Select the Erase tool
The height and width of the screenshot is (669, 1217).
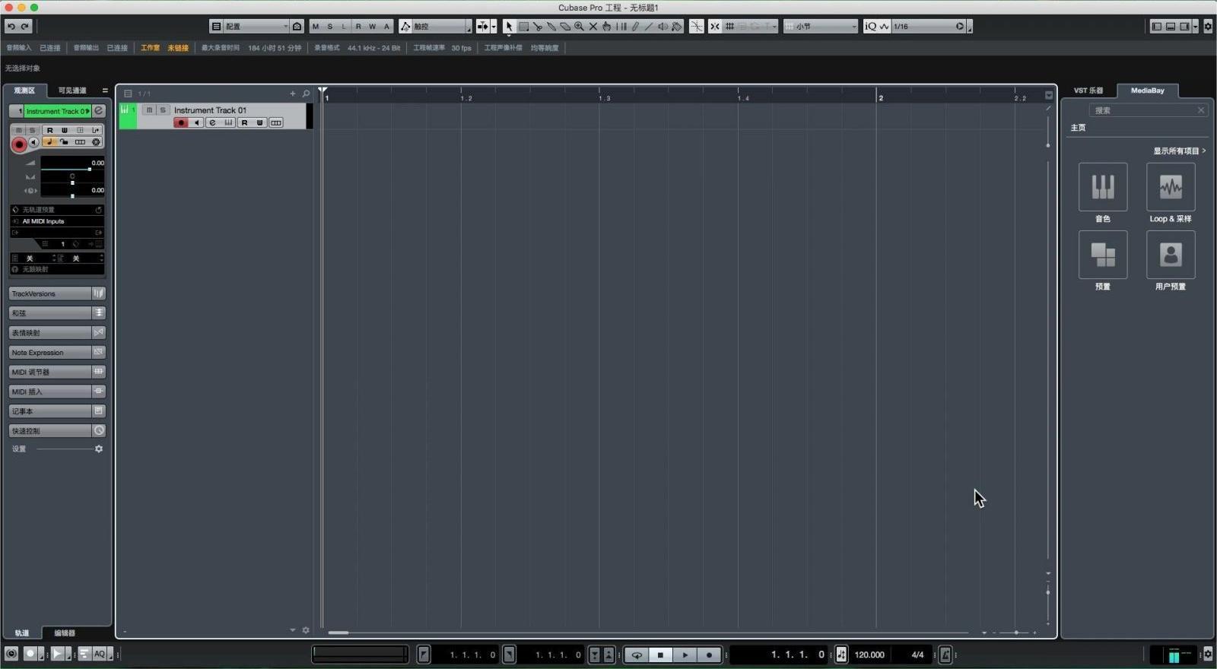tap(565, 27)
